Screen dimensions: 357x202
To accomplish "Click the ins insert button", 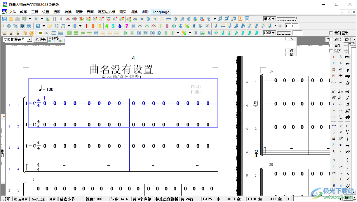I will tap(60, 33).
